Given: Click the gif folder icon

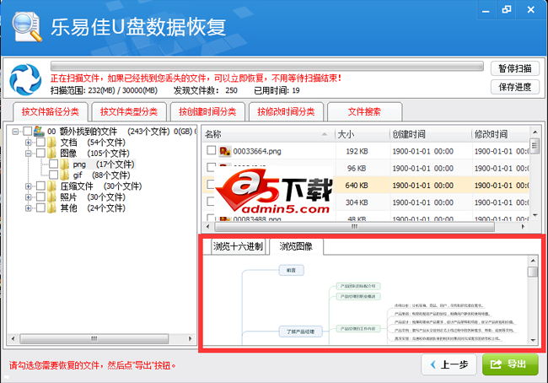Looking at the screenshot, I should pyautogui.click(x=64, y=175).
